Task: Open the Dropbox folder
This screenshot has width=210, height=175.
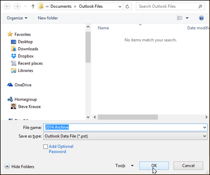Action: click(26, 56)
